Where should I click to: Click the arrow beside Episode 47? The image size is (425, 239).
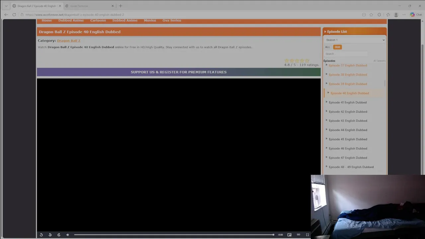(326, 157)
